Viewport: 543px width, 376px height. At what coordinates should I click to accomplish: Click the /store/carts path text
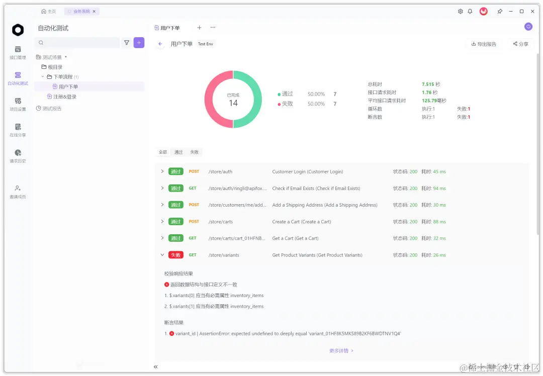coord(221,222)
